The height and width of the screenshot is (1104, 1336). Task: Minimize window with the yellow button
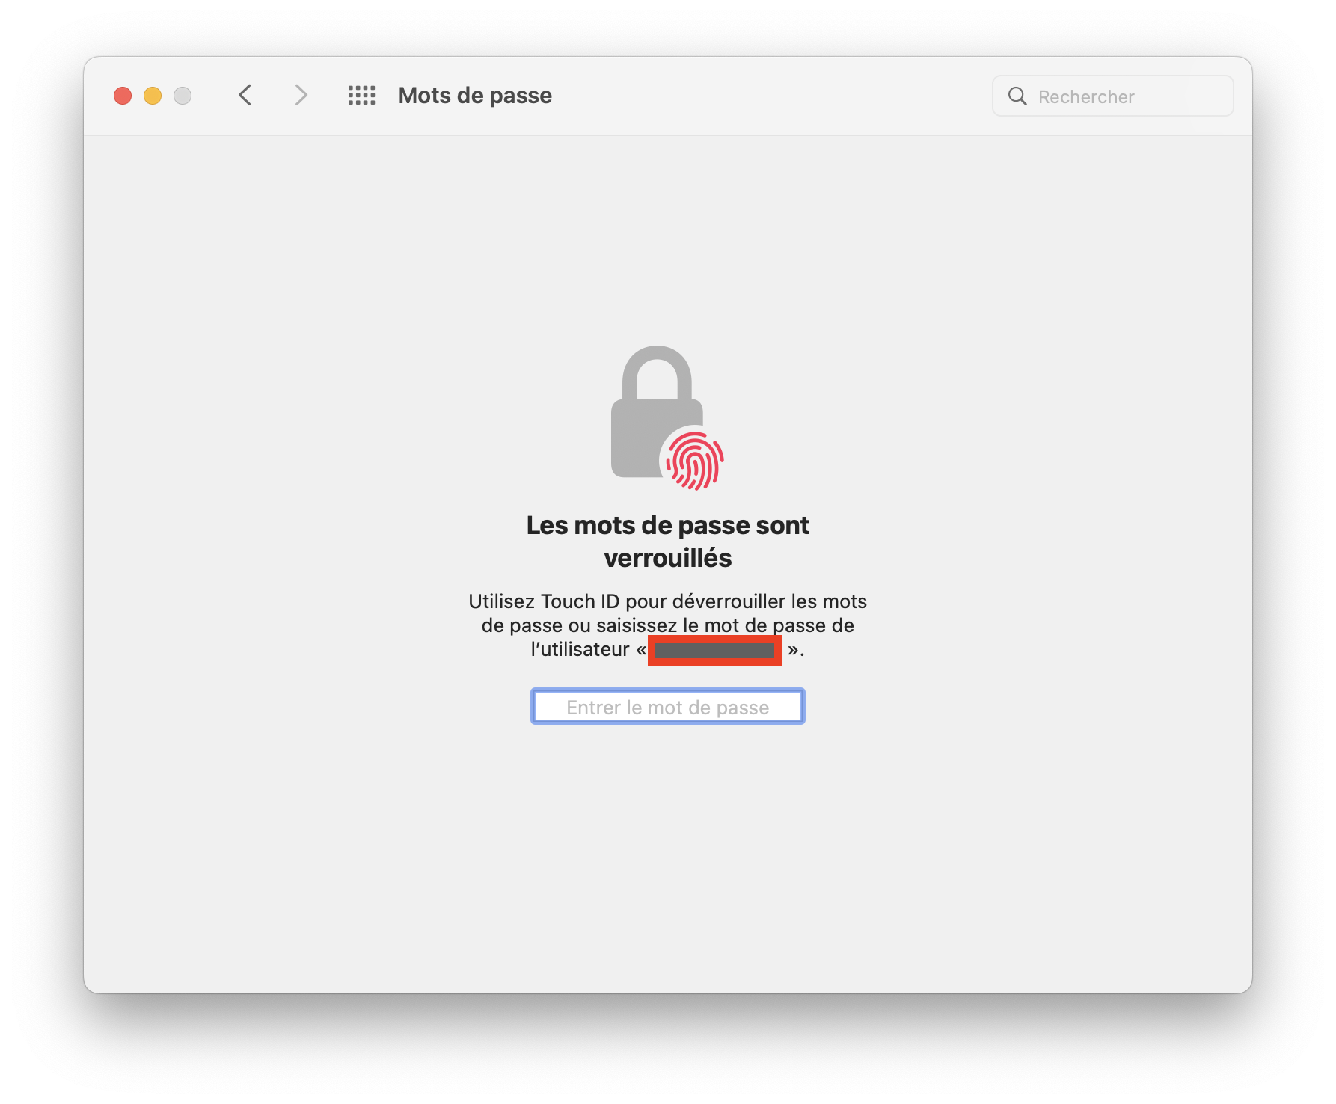[153, 96]
